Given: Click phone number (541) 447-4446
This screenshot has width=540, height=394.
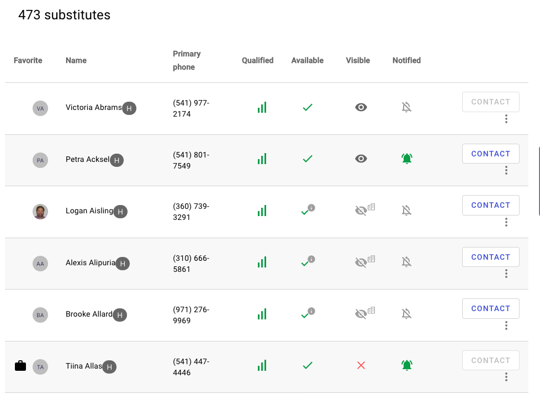Looking at the screenshot, I should pyautogui.click(x=191, y=367).
